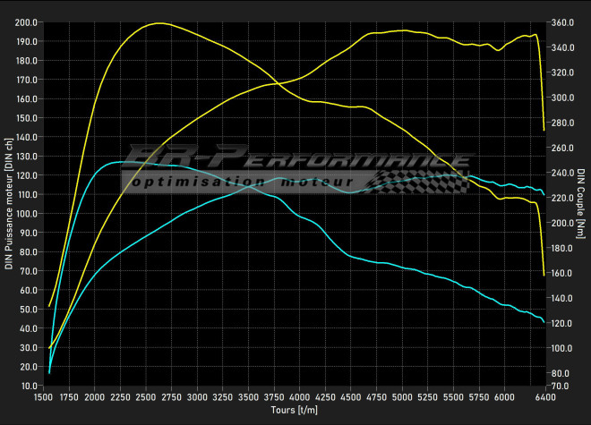Click the 190.0 label on the power axis
The height and width of the screenshot is (425, 591).
pos(26,41)
